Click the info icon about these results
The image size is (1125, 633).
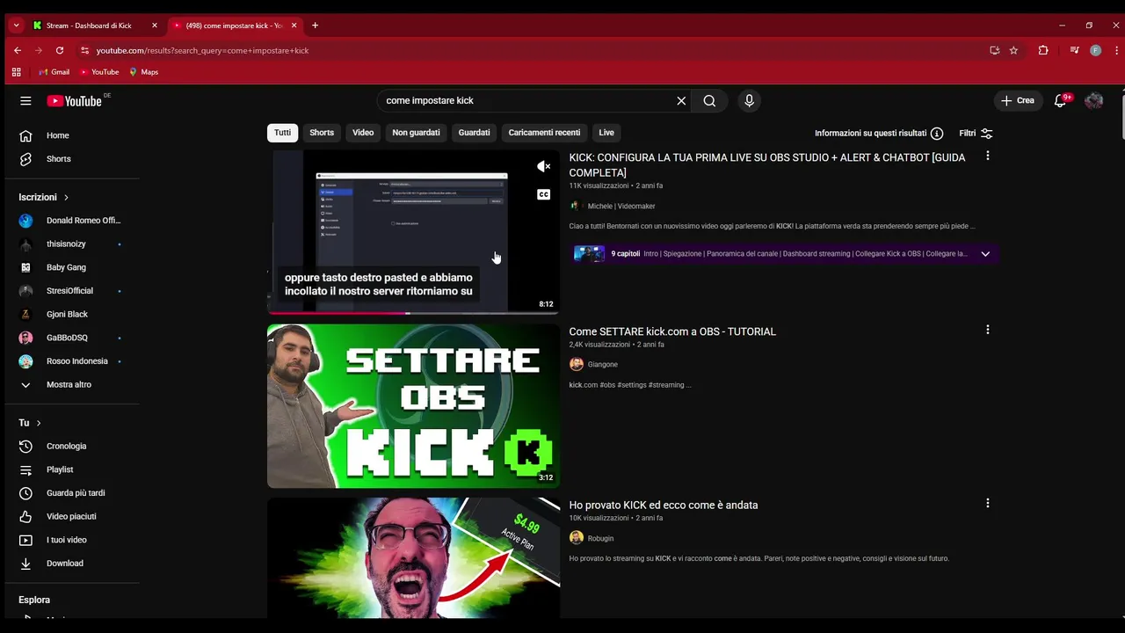pyautogui.click(x=937, y=134)
